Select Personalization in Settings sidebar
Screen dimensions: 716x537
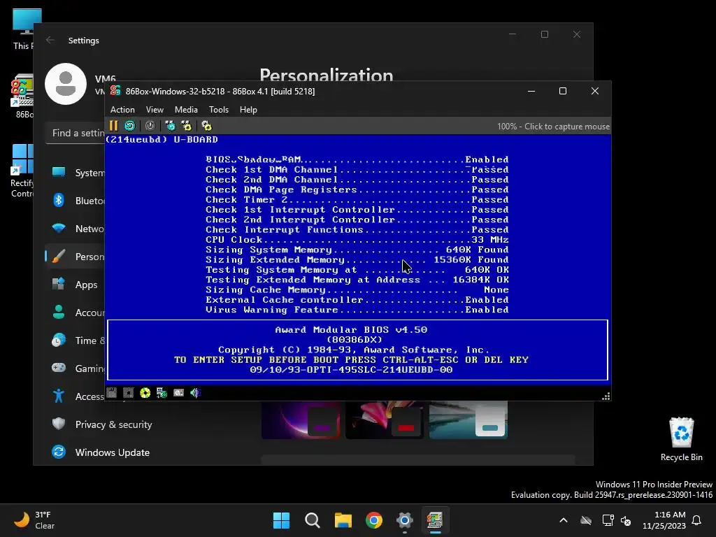pos(76,257)
